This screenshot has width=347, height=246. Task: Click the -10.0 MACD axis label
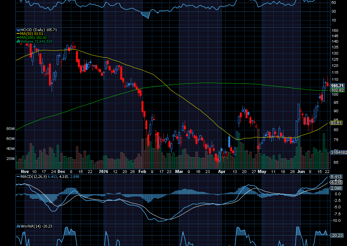tap(336, 221)
